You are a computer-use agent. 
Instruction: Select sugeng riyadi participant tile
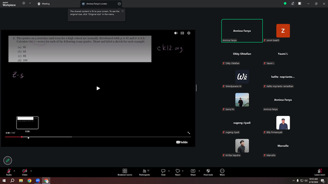point(242,123)
